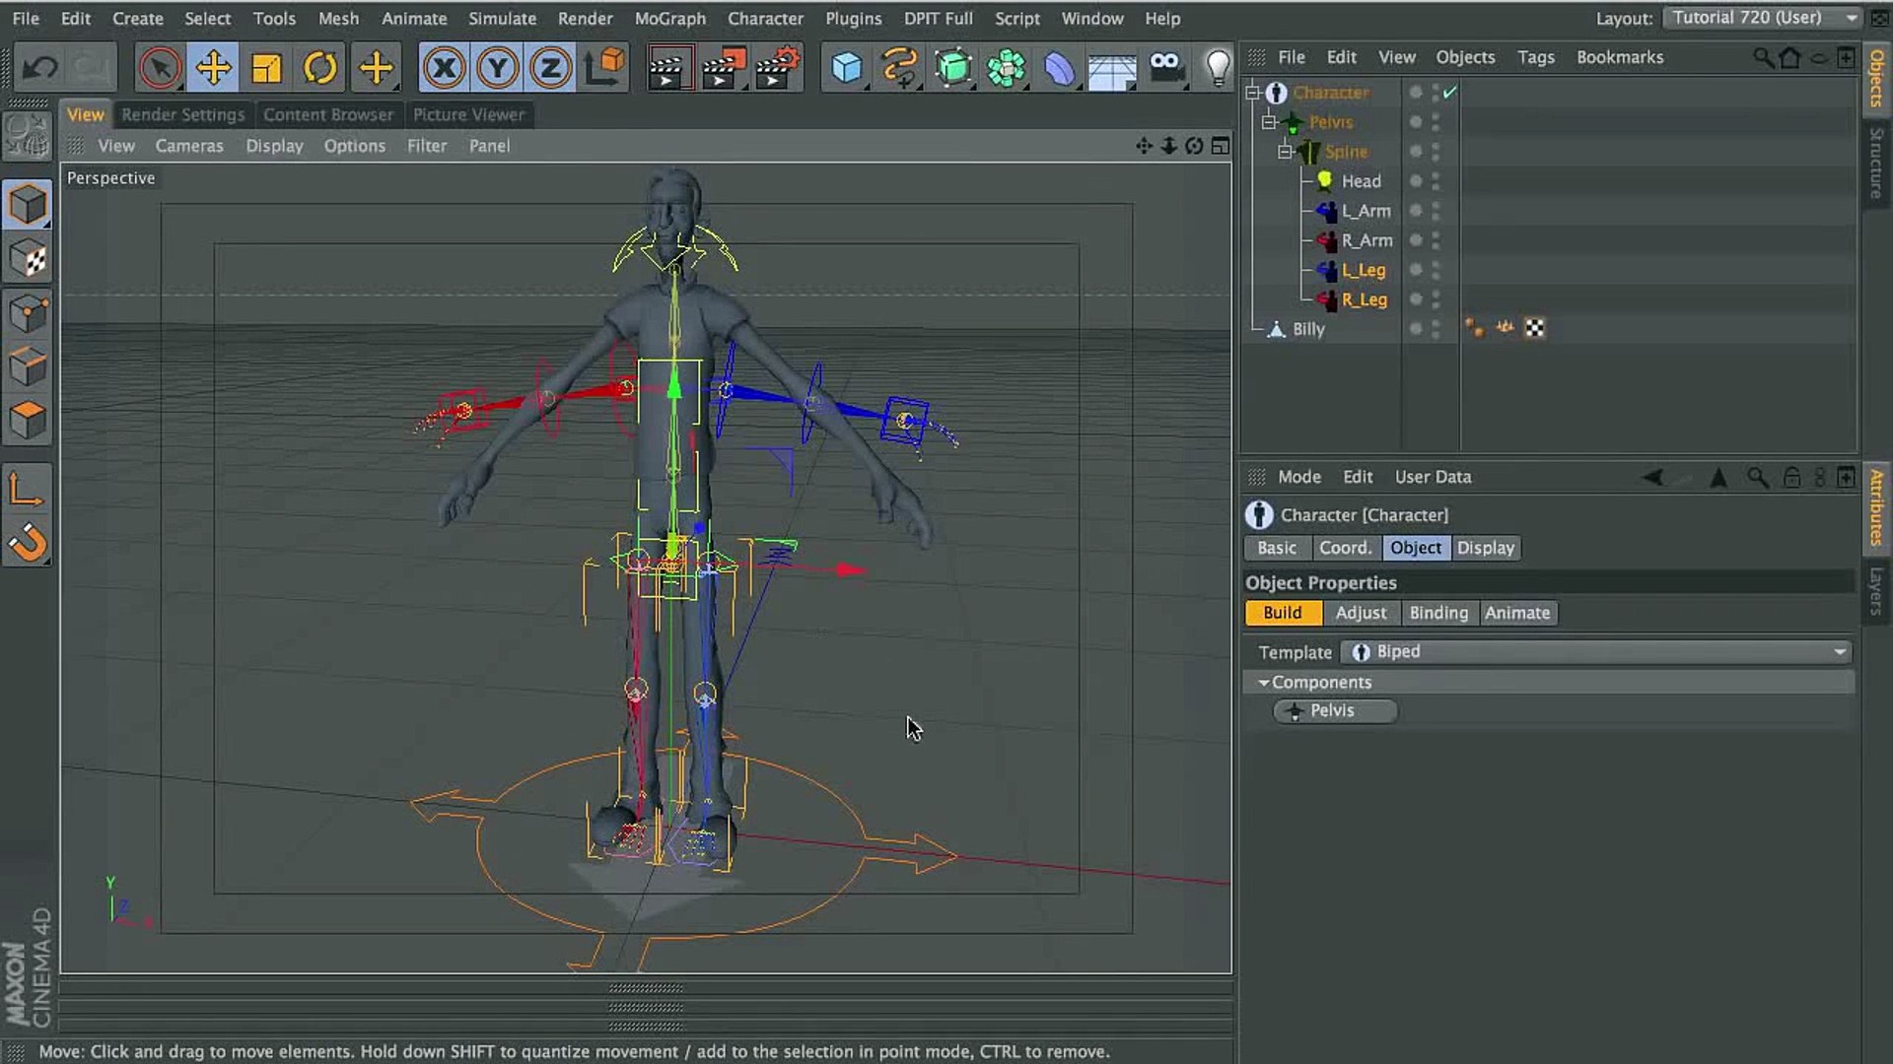Screen dimensions: 1893x1064
Task: Select the Move tool in toolbar
Action: [x=213, y=68]
